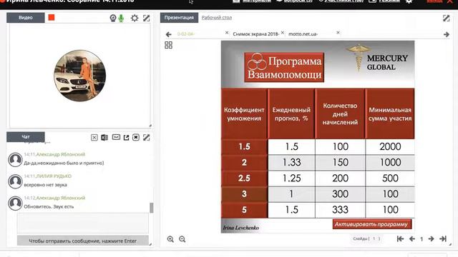
Task: Click Александр Яблонский's avatar at 14:11
Action: pos(15,159)
